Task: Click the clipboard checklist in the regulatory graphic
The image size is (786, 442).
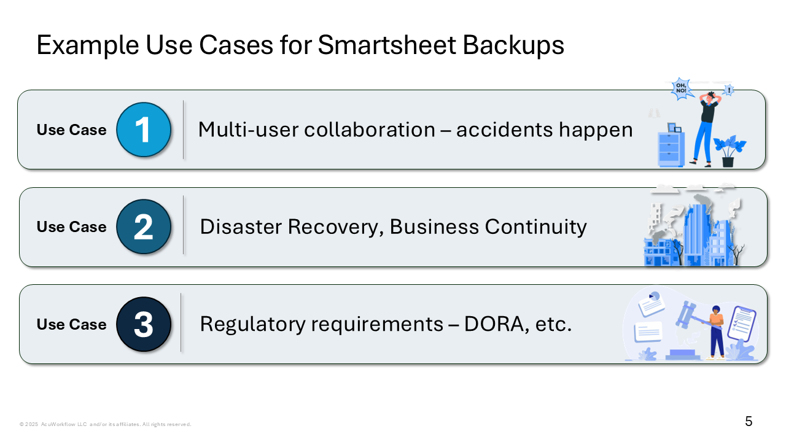Action: 742,323
